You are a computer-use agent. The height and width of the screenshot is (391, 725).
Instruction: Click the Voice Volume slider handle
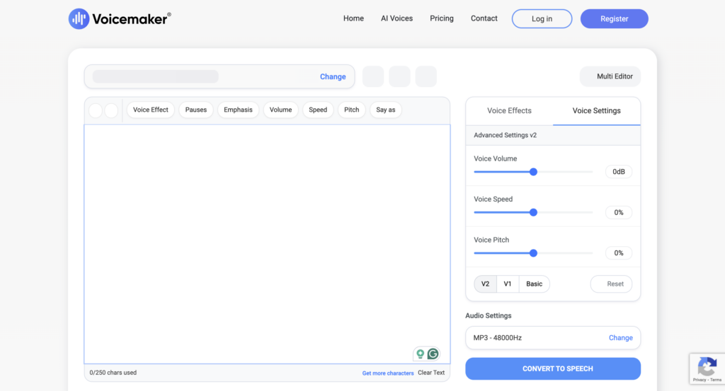coord(533,172)
